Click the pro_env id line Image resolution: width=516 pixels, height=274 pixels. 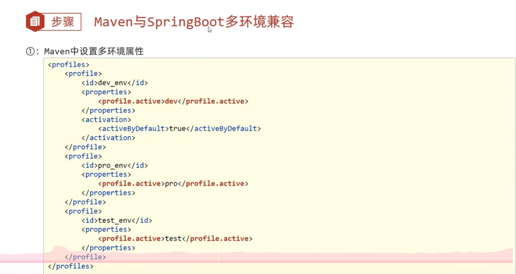(115, 165)
